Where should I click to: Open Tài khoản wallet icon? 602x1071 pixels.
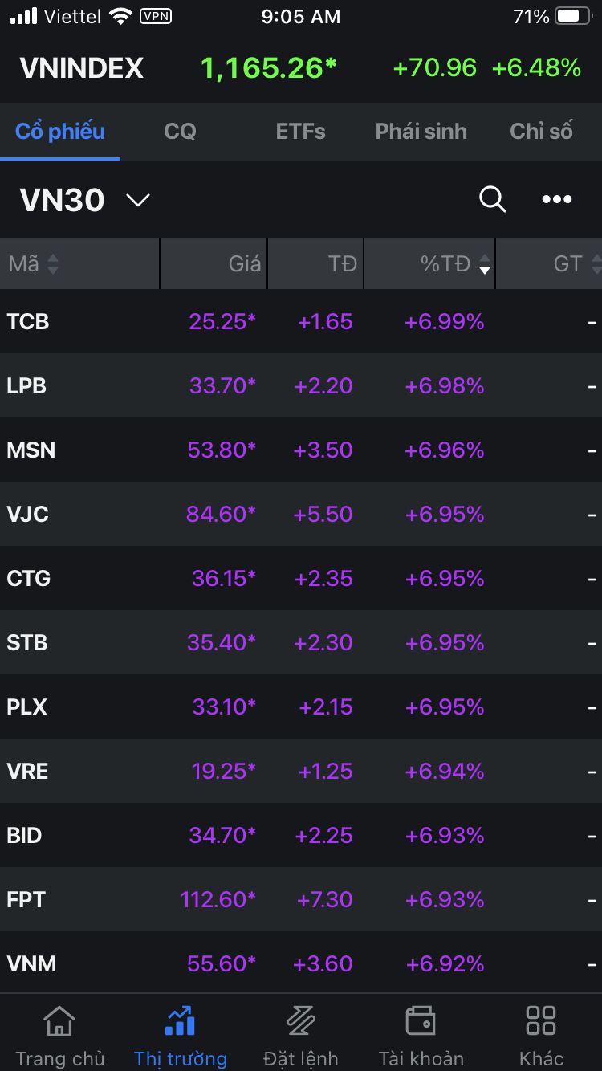pos(421,1021)
